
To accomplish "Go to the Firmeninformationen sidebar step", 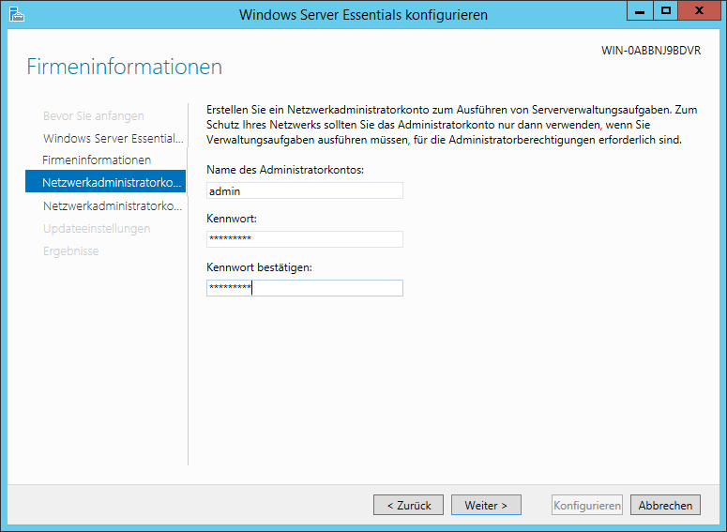I will 97,160.
